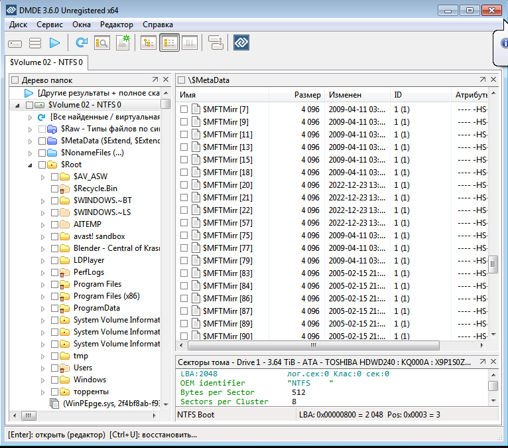The height and width of the screenshot is (448, 508).
Task: Select the Users folder in the tree
Action: [x=83, y=368]
